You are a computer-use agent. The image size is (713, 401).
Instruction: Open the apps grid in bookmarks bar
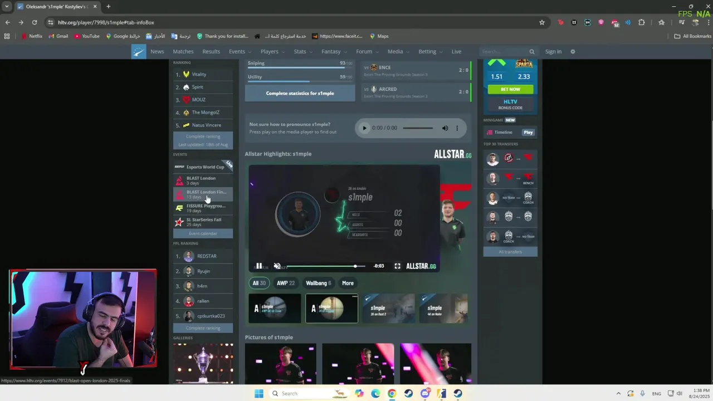point(7,36)
